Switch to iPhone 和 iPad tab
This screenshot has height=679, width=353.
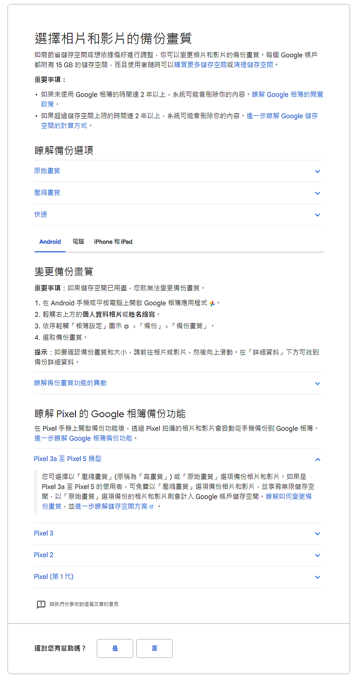[113, 242]
